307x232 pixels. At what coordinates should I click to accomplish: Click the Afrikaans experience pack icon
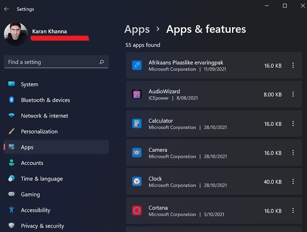point(137,65)
